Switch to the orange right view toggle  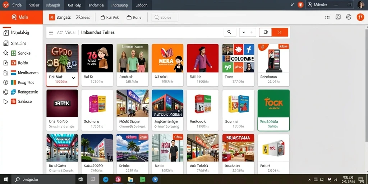pyautogui.click(x=280, y=32)
